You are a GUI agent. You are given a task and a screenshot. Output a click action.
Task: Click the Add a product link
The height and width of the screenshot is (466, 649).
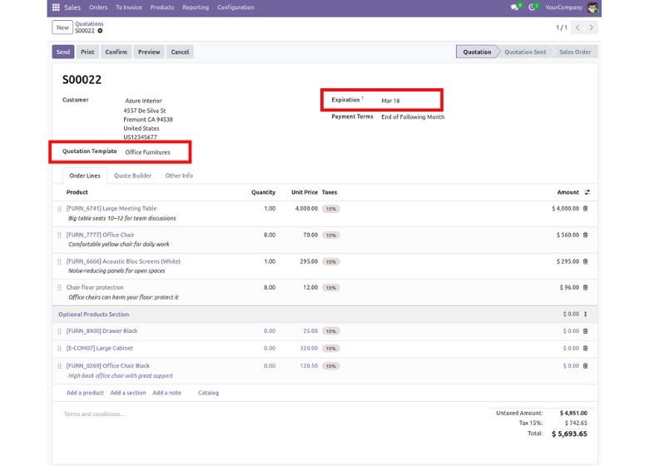tap(85, 393)
